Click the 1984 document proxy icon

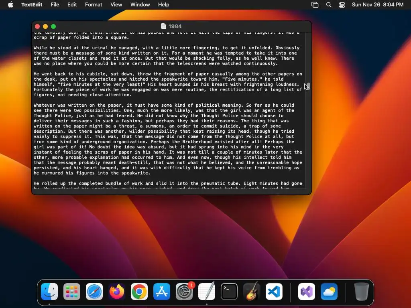point(164,26)
